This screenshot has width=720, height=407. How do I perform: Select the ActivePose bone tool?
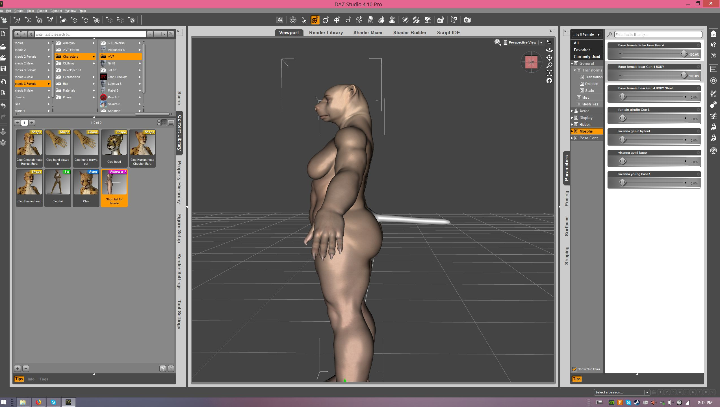pyautogui.click(x=359, y=20)
